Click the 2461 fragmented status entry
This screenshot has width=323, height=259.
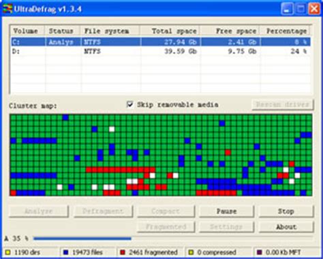[x=153, y=252]
